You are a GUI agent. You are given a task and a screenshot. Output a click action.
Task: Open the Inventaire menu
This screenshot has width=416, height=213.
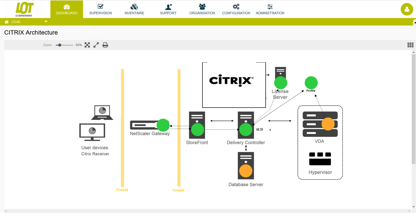click(x=134, y=9)
